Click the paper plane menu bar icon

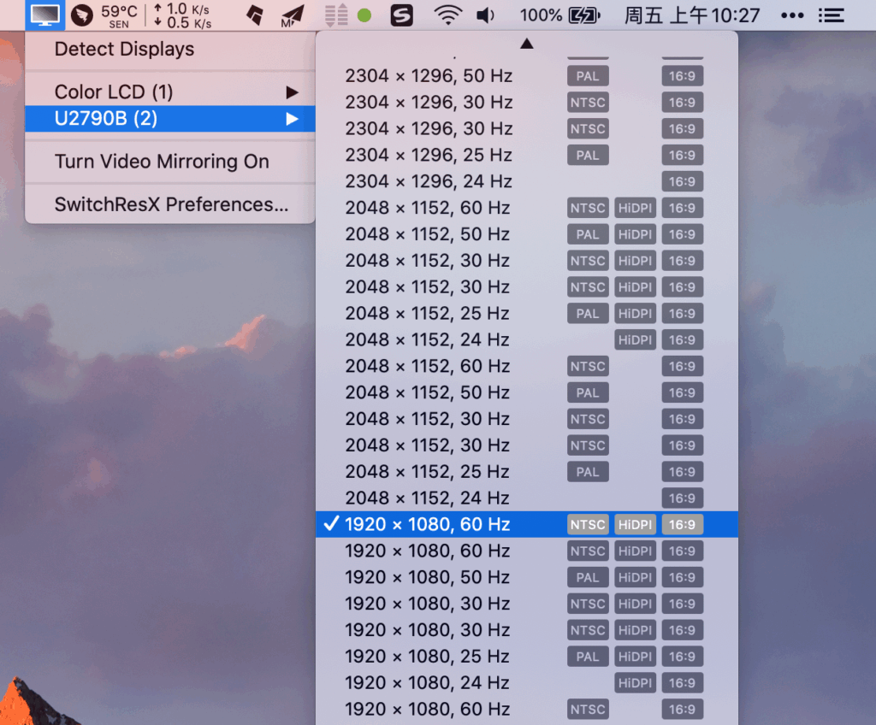pos(293,15)
